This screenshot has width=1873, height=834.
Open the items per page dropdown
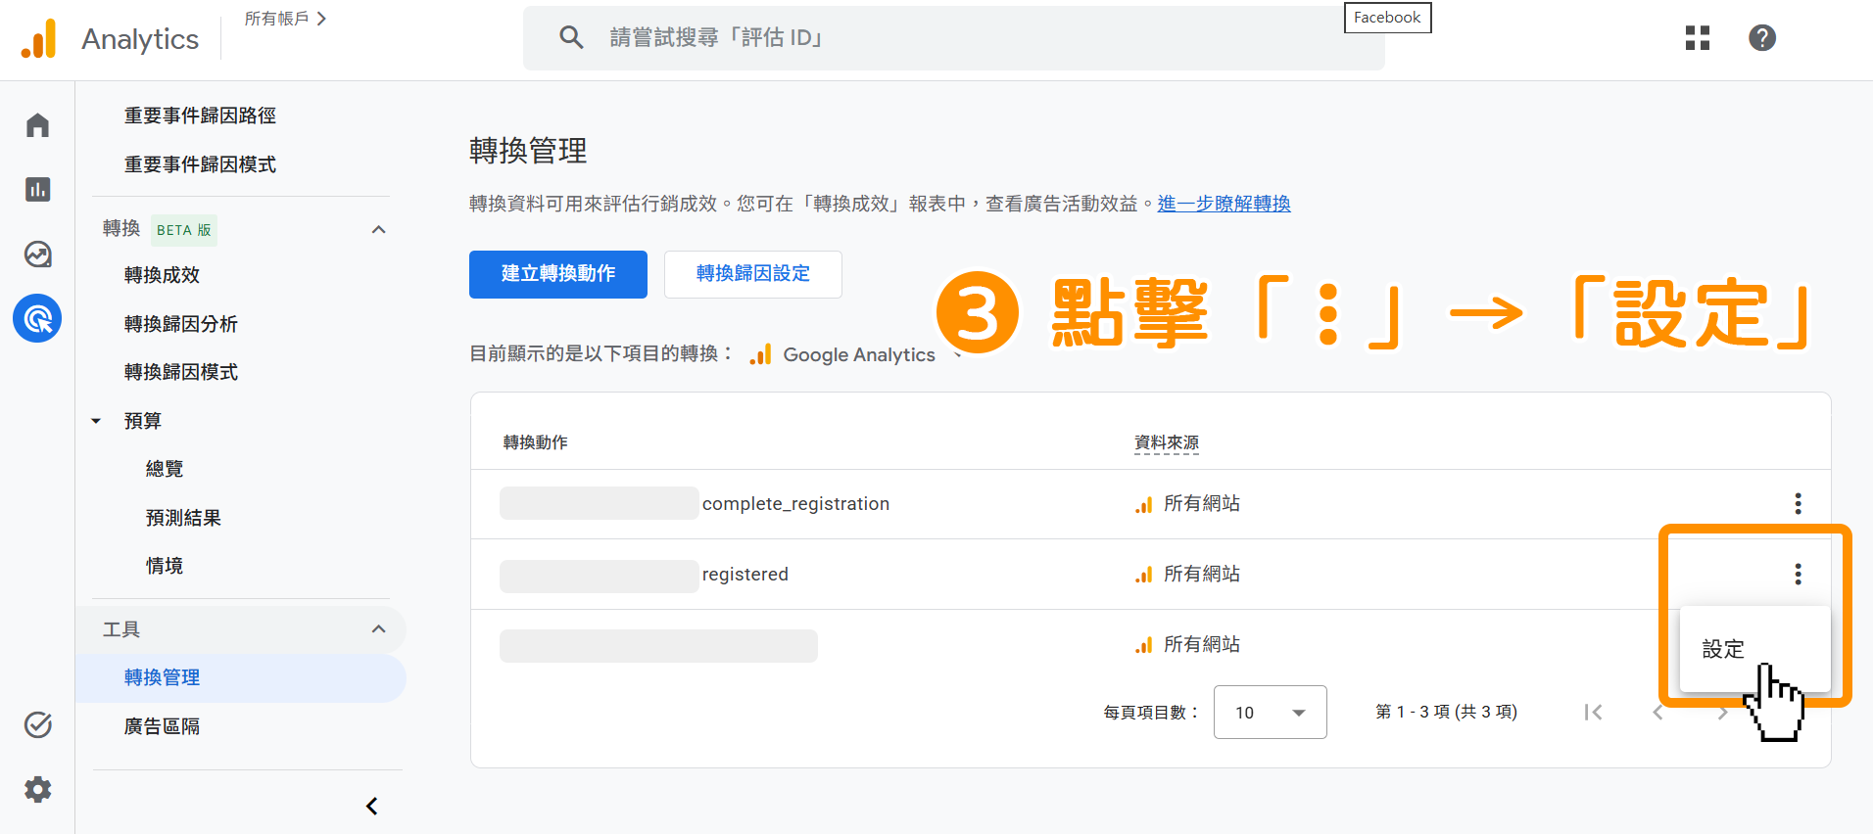pos(1270,713)
